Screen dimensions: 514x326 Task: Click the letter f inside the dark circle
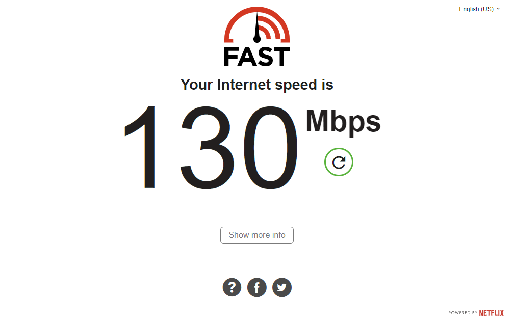(256, 288)
